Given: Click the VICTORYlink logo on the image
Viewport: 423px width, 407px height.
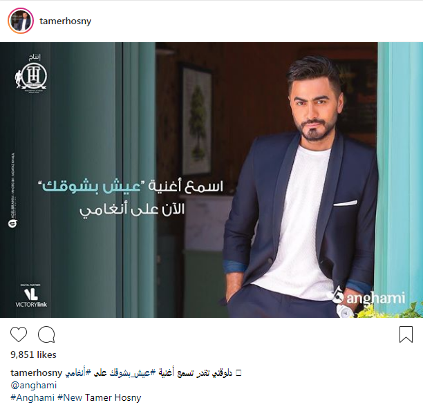Looking at the screenshot, I should tap(31, 296).
